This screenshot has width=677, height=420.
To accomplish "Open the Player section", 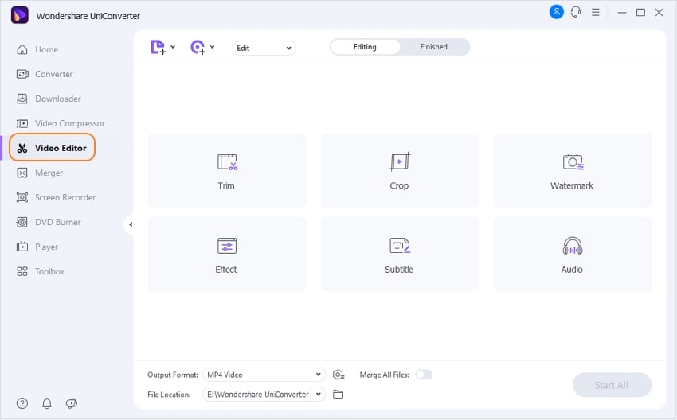I will [37, 247].
